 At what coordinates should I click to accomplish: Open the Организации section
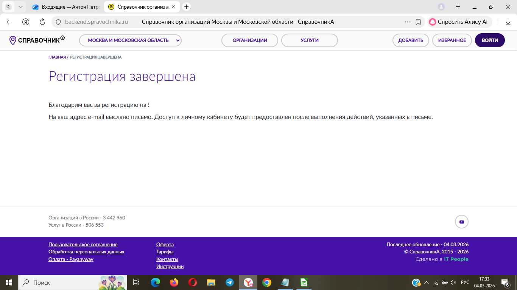pyautogui.click(x=250, y=40)
